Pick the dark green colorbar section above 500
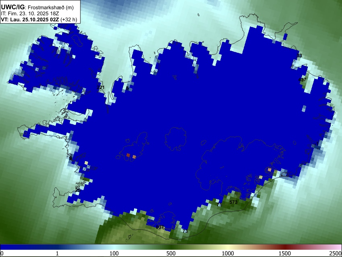Viewport: 342px width, 257px height. pos(171,247)
